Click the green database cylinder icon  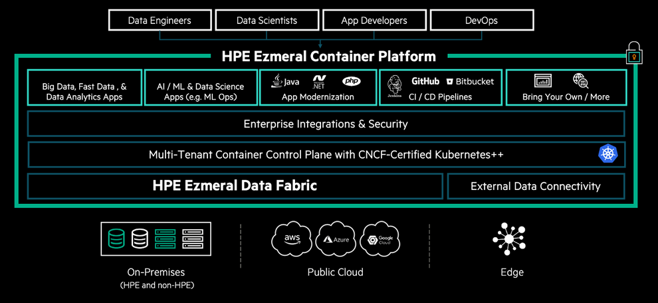(116, 239)
